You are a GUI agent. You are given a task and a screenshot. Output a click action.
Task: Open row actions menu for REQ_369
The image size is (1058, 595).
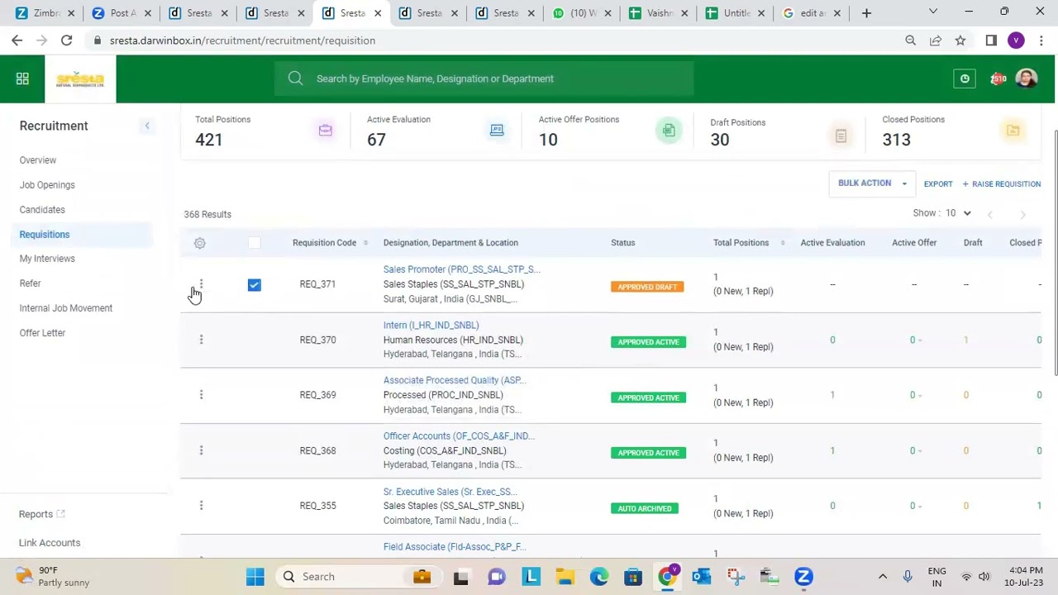point(201,395)
